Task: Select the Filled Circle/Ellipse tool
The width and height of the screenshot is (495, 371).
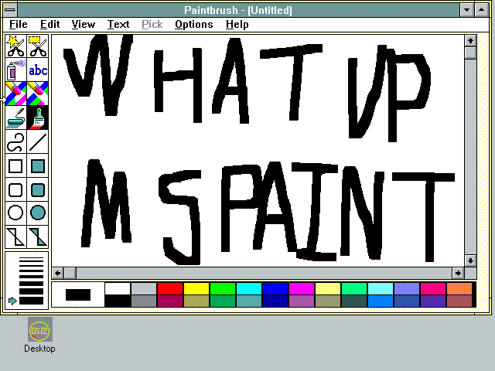Action: coord(38,213)
